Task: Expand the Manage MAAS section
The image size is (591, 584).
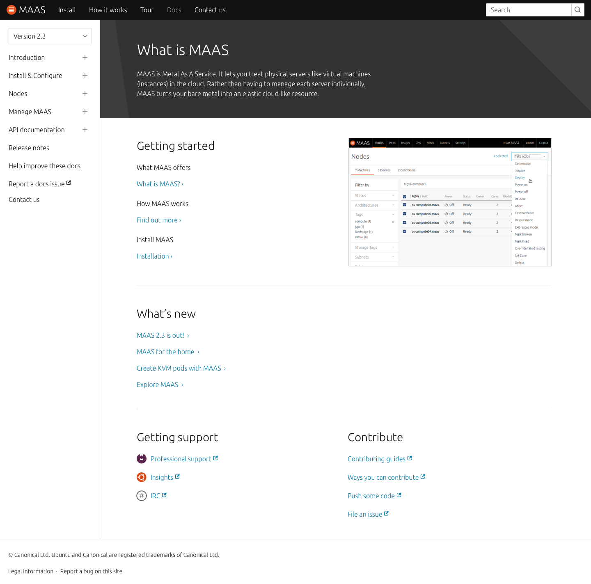Action: 85,112
